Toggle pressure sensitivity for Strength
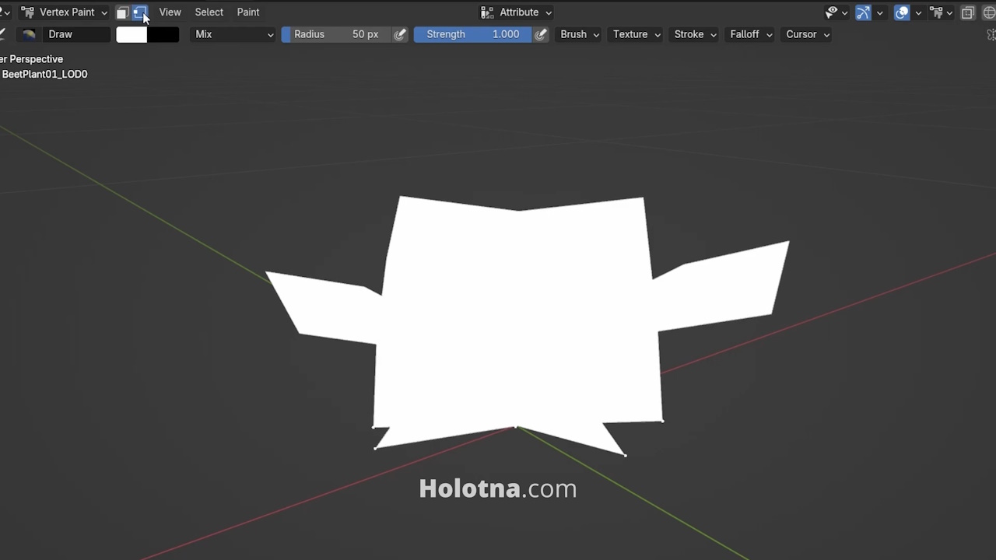Viewport: 996px width, 560px height. [x=541, y=34]
